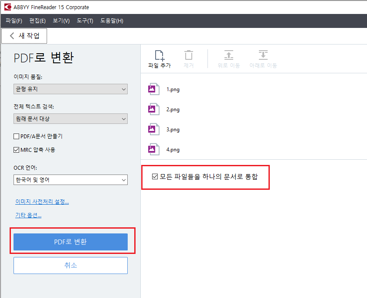Expand the OCR 언어 dropdown
Viewport: 367px width, 298px height.
tap(71, 180)
